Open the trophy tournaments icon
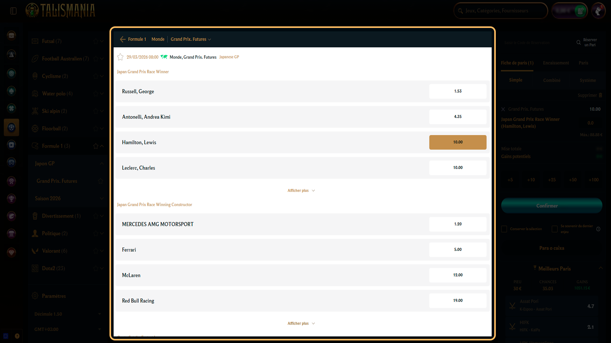Image resolution: width=611 pixels, height=343 pixels. 11,199
